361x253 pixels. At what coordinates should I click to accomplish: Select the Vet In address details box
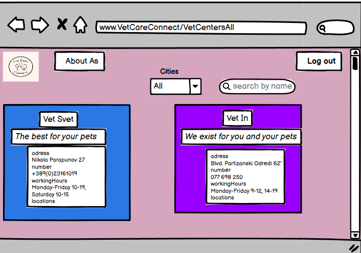(x=245, y=176)
